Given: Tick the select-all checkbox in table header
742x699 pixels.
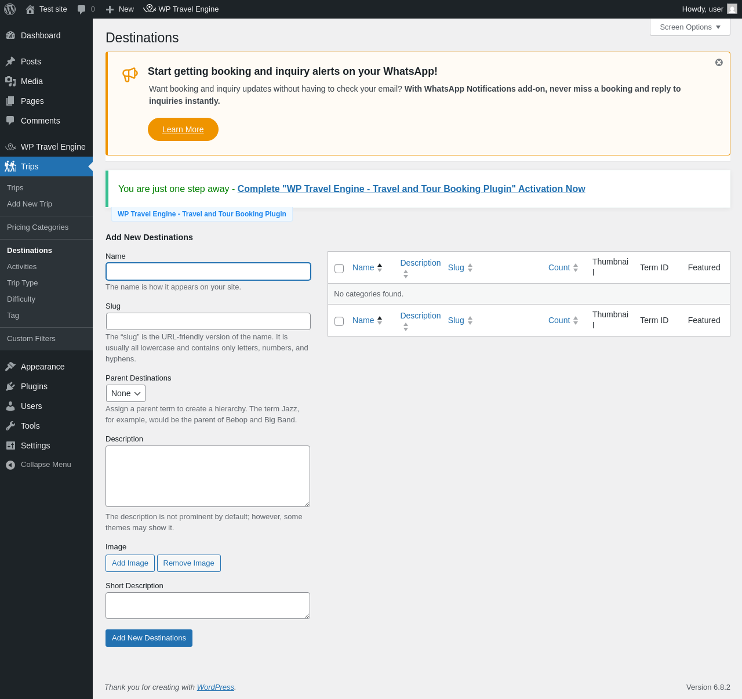Looking at the screenshot, I should [339, 269].
